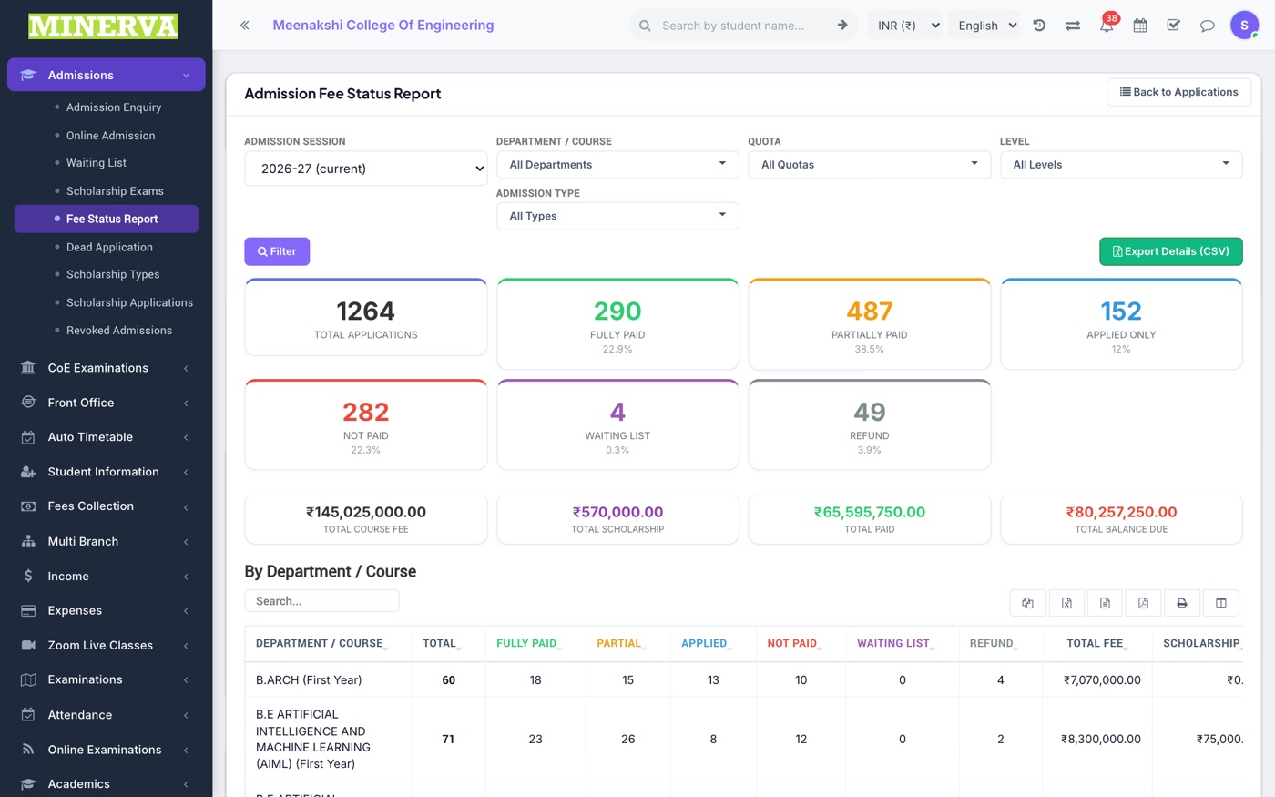
Task: Click the Zoom Live Classes camera icon
Action: pos(28,645)
